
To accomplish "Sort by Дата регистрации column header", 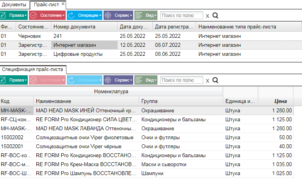I will (x=174, y=27).
